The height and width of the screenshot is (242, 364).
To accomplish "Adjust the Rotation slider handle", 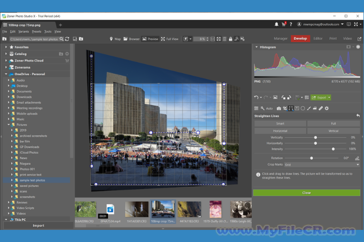I will (311, 158).
